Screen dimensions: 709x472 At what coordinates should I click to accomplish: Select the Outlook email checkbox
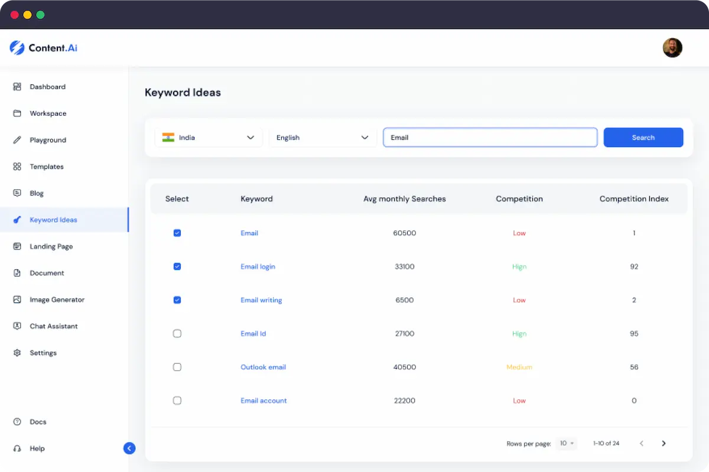tap(177, 367)
